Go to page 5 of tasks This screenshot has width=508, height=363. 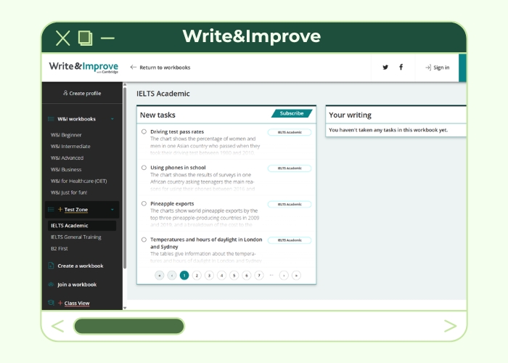[x=234, y=275]
